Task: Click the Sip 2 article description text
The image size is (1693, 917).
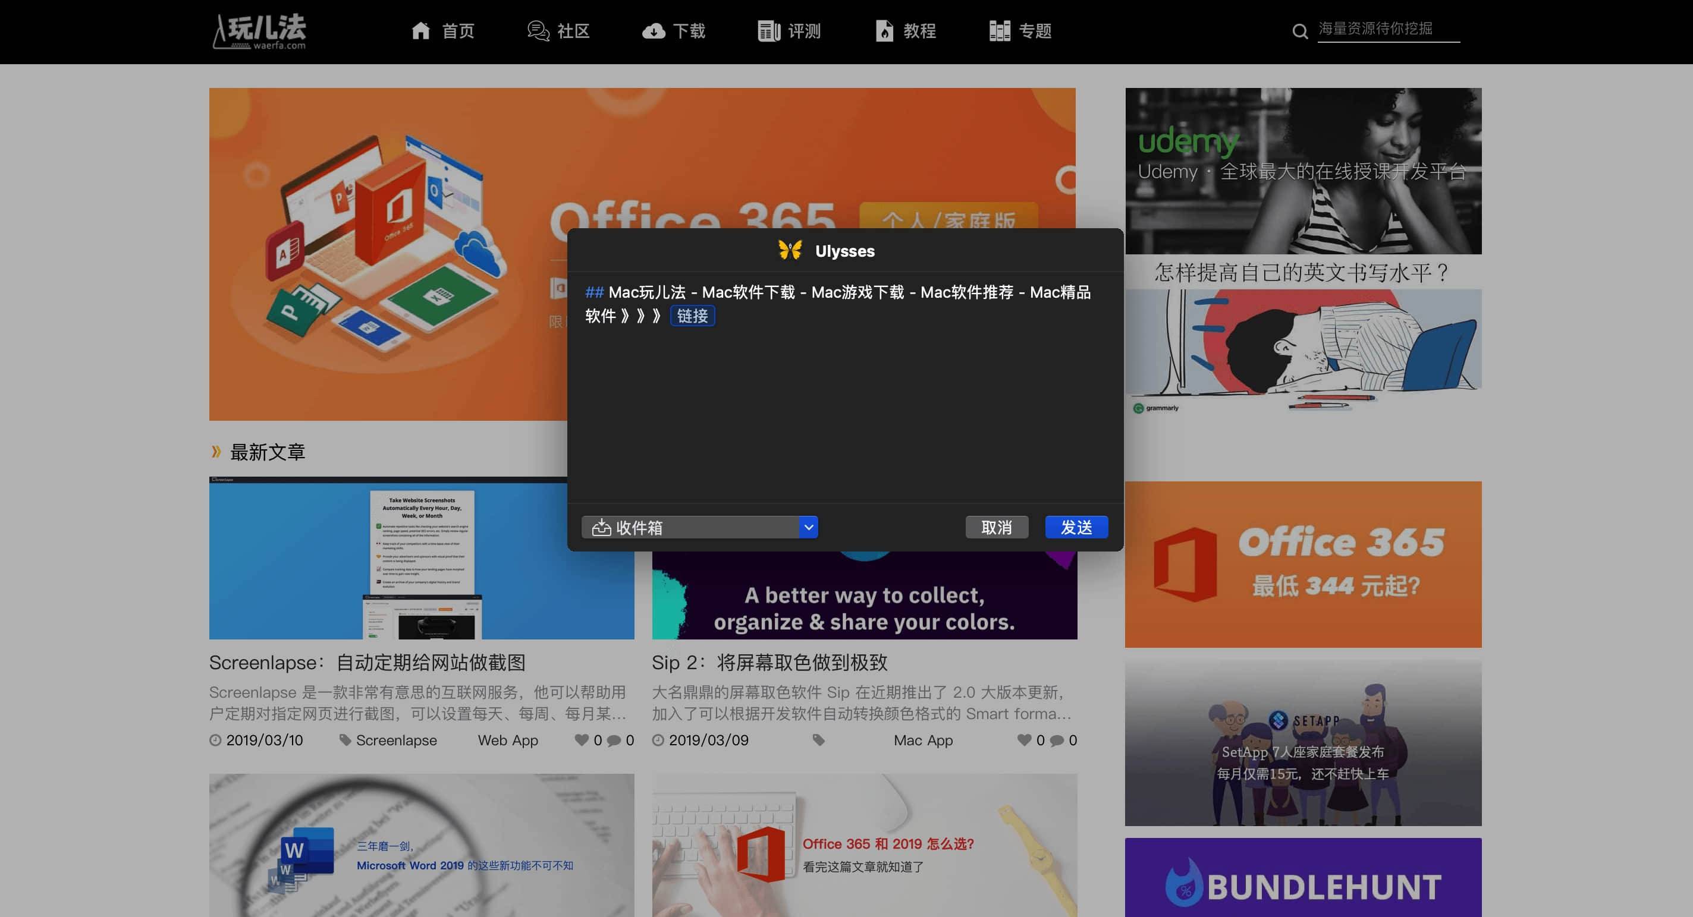Action: click(x=862, y=702)
